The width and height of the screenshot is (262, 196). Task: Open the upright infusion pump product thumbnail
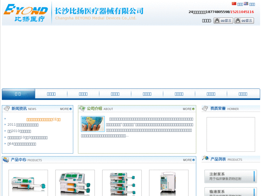click(169, 183)
